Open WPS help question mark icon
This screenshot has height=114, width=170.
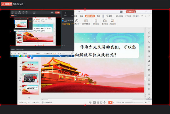(x=142, y=16)
